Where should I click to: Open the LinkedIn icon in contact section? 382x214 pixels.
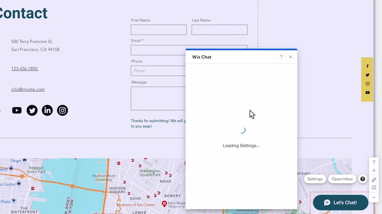click(47, 111)
